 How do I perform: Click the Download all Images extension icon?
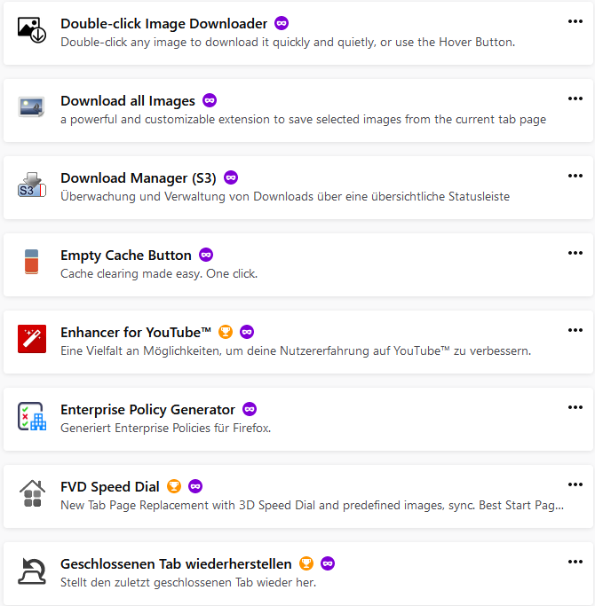[x=31, y=108]
